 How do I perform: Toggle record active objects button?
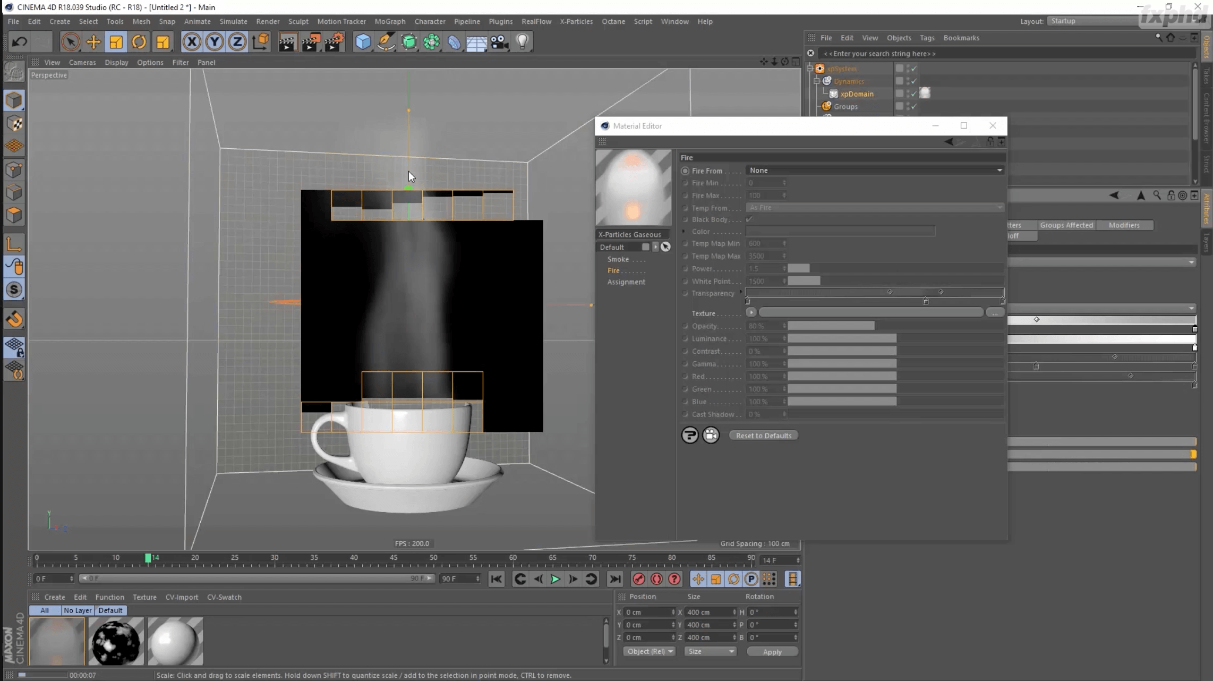coord(639,579)
